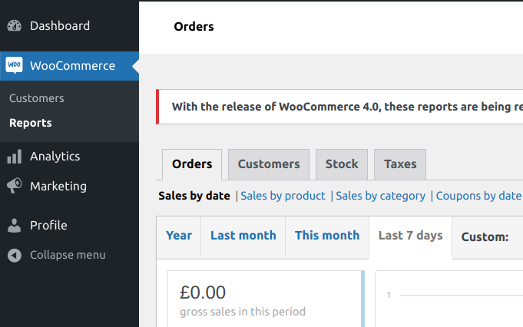Open Coupons by date report link
This screenshot has height=327, width=523.
pyautogui.click(x=478, y=196)
